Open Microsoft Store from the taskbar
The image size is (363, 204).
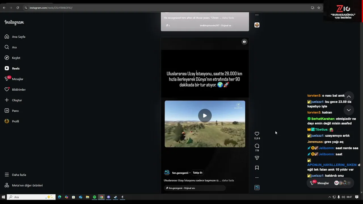point(73,197)
